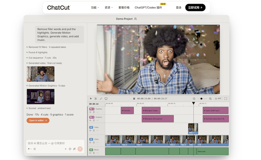Click the V1 track badge
261x160 pixels.
[x=91, y=139]
